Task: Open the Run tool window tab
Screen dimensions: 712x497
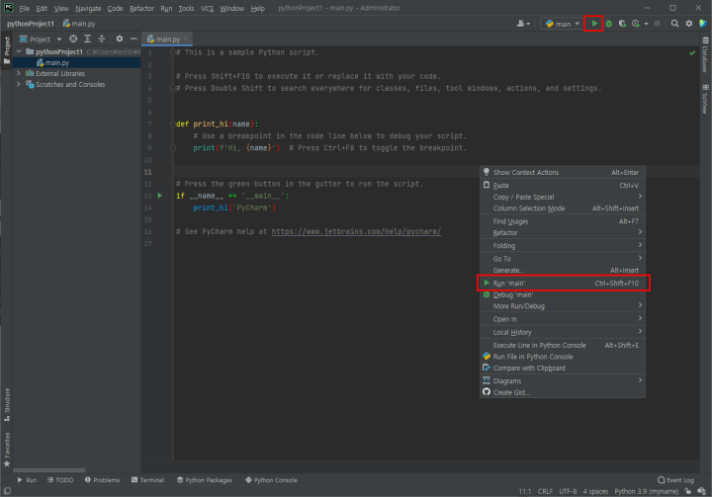Action: (x=27, y=480)
